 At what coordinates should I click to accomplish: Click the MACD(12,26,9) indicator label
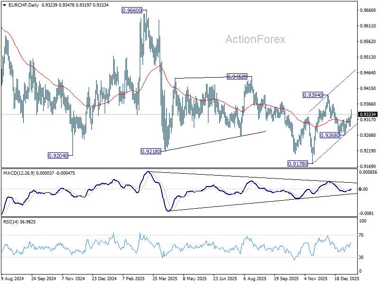(x=19, y=173)
